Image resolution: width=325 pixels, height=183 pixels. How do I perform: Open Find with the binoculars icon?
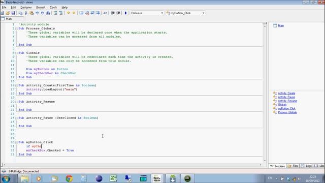pos(48,13)
